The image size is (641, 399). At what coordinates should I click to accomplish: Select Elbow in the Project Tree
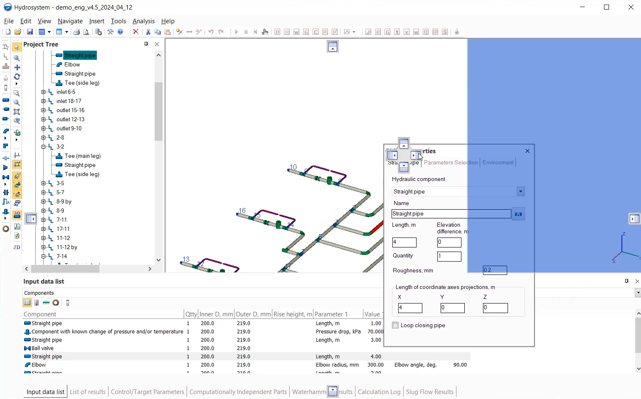[72, 65]
